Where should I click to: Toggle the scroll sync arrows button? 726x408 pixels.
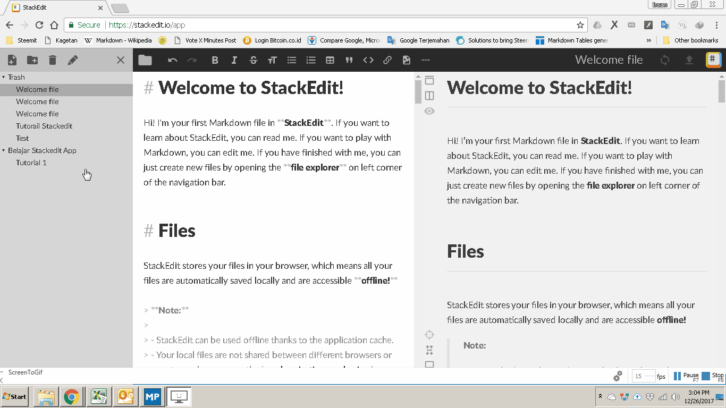(x=429, y=350)
